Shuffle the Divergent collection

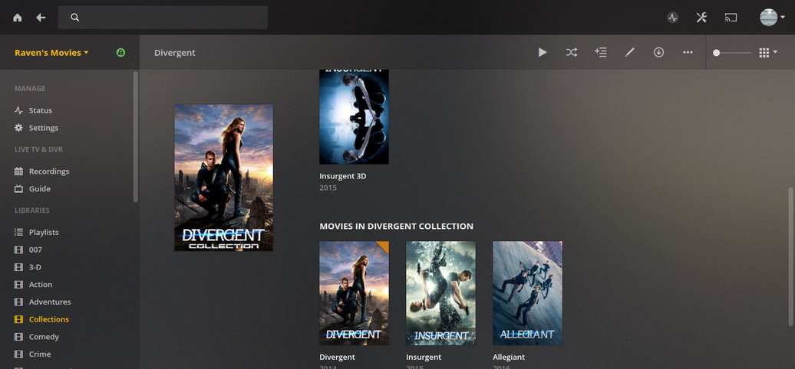coord(572,52)
